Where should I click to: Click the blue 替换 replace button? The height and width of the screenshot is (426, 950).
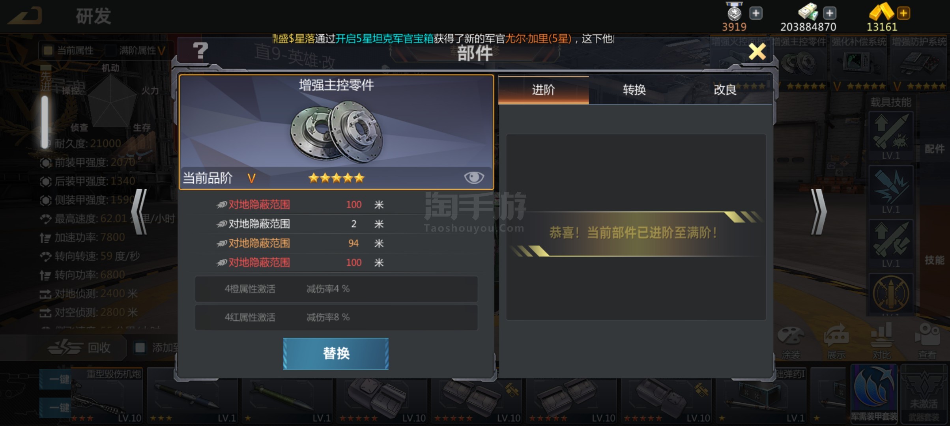(336, 353)
